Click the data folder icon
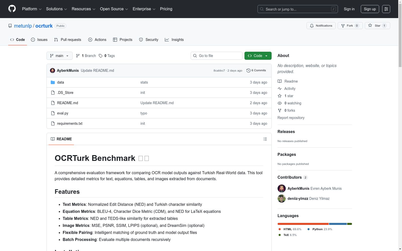The width and height of the screenshot is (402, 251). 53,82
